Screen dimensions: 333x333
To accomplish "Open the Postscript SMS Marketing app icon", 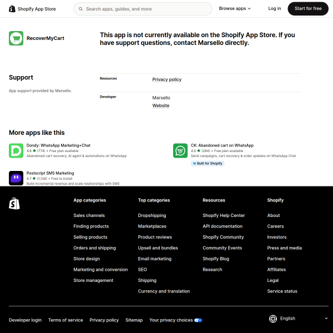I will click(x=16, y=178).
